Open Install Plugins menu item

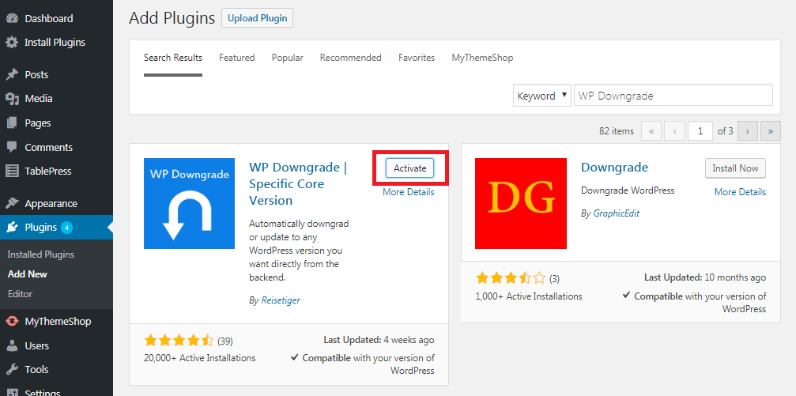56,42
